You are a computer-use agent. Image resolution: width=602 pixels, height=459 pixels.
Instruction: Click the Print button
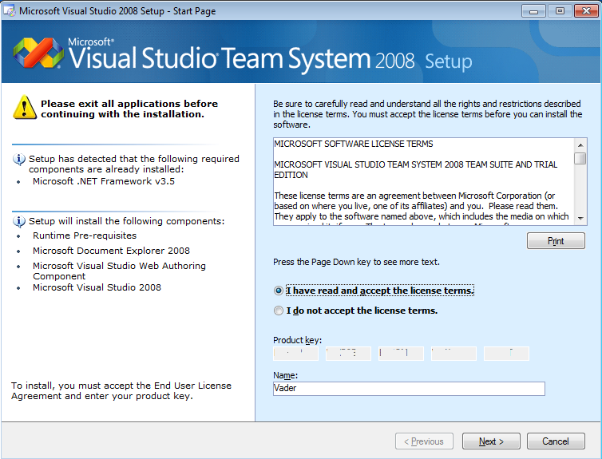click(x=556, y=240)
